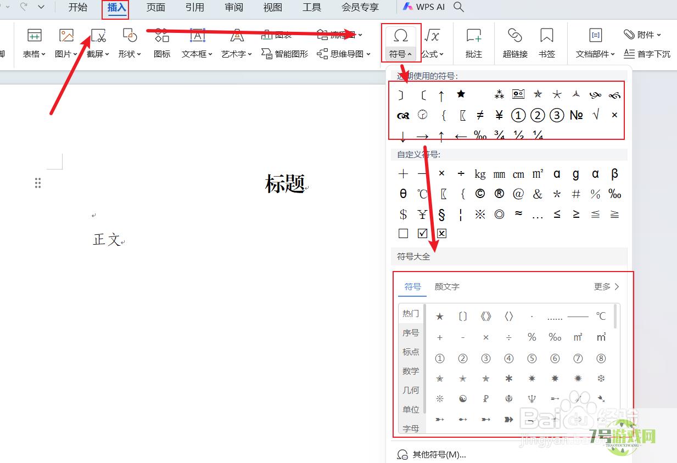Insert the ◎ double circle symbol

[x=499, y=214]
